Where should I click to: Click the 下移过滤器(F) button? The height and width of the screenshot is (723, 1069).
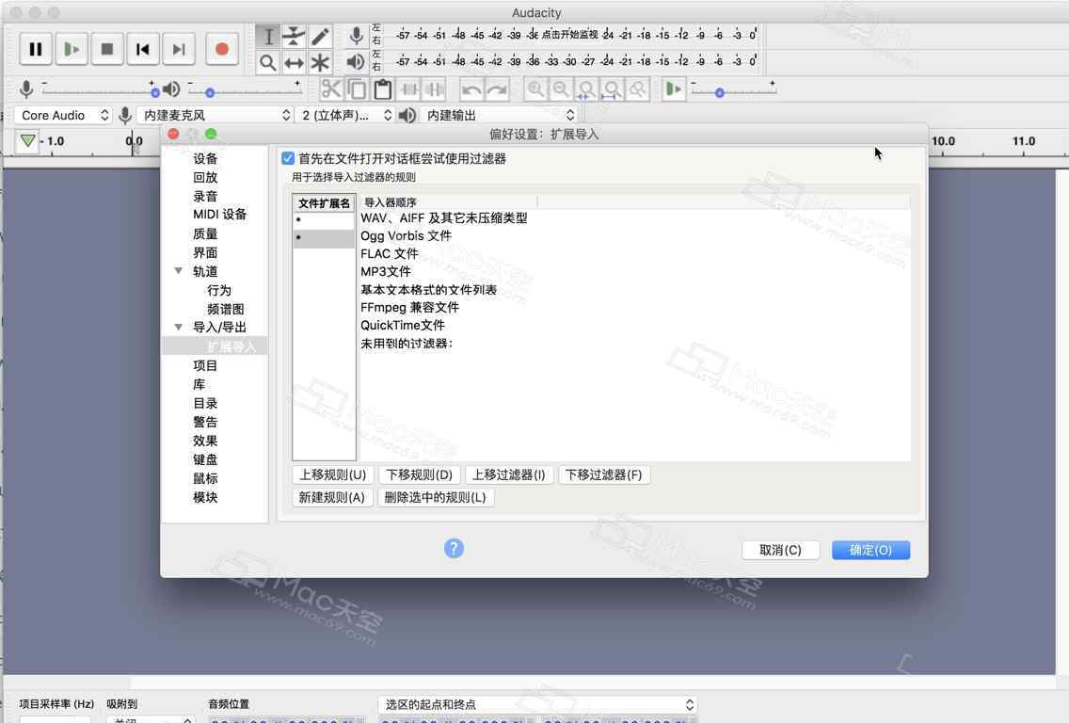(x=603, y=474)
